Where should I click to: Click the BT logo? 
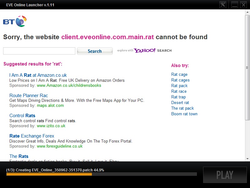coord(15,21)
